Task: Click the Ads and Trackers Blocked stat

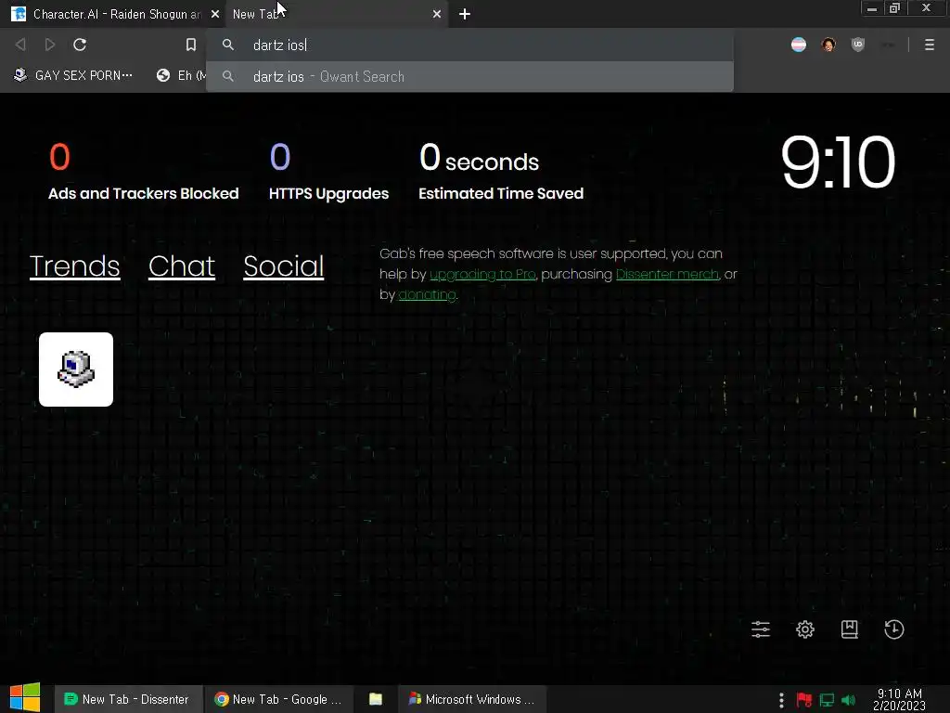Action: pyautogui.click(x=143, y=171)
